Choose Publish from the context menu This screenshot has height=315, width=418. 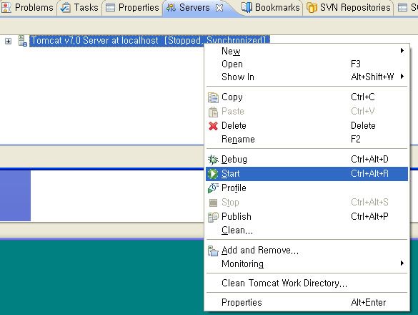click(x=307, y=216)
